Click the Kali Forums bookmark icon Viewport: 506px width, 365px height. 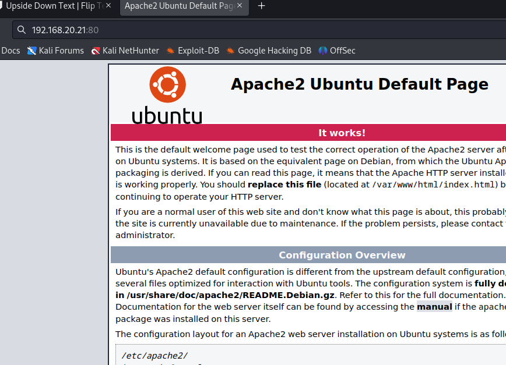tap(31, 51)
